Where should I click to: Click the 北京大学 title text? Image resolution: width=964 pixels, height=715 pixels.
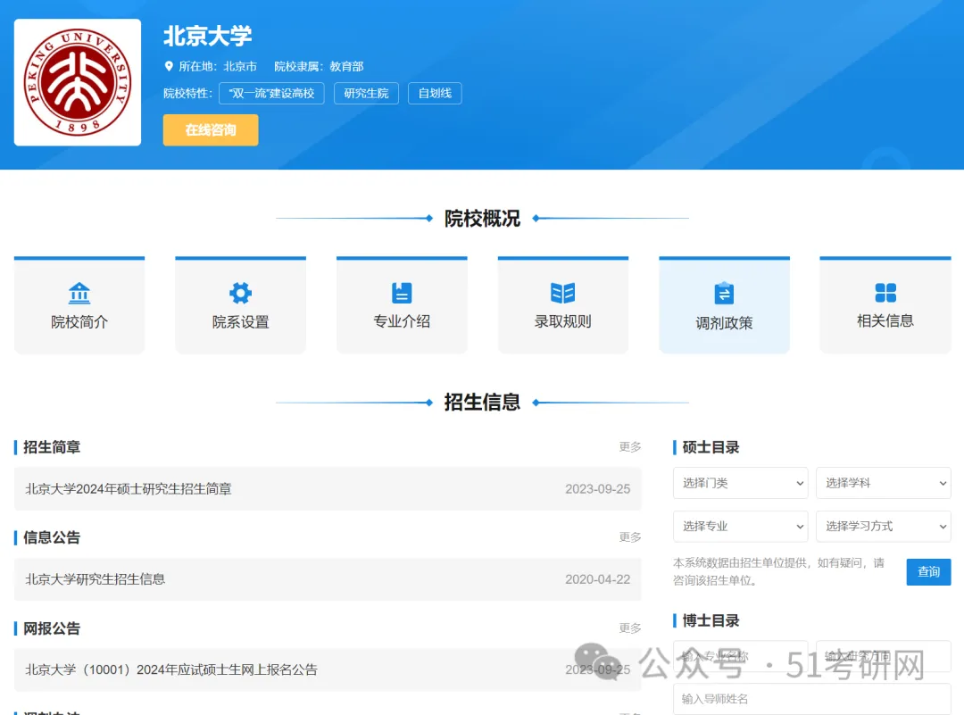(208, 36)
